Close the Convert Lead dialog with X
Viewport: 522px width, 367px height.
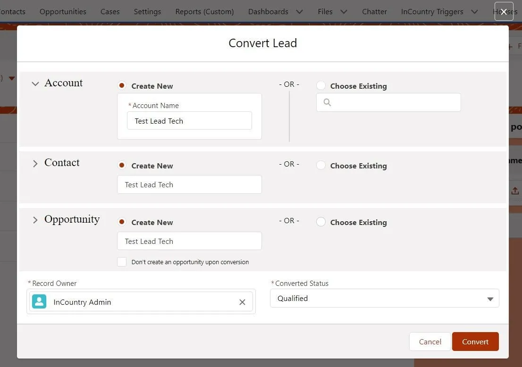[x=504, y=12]
